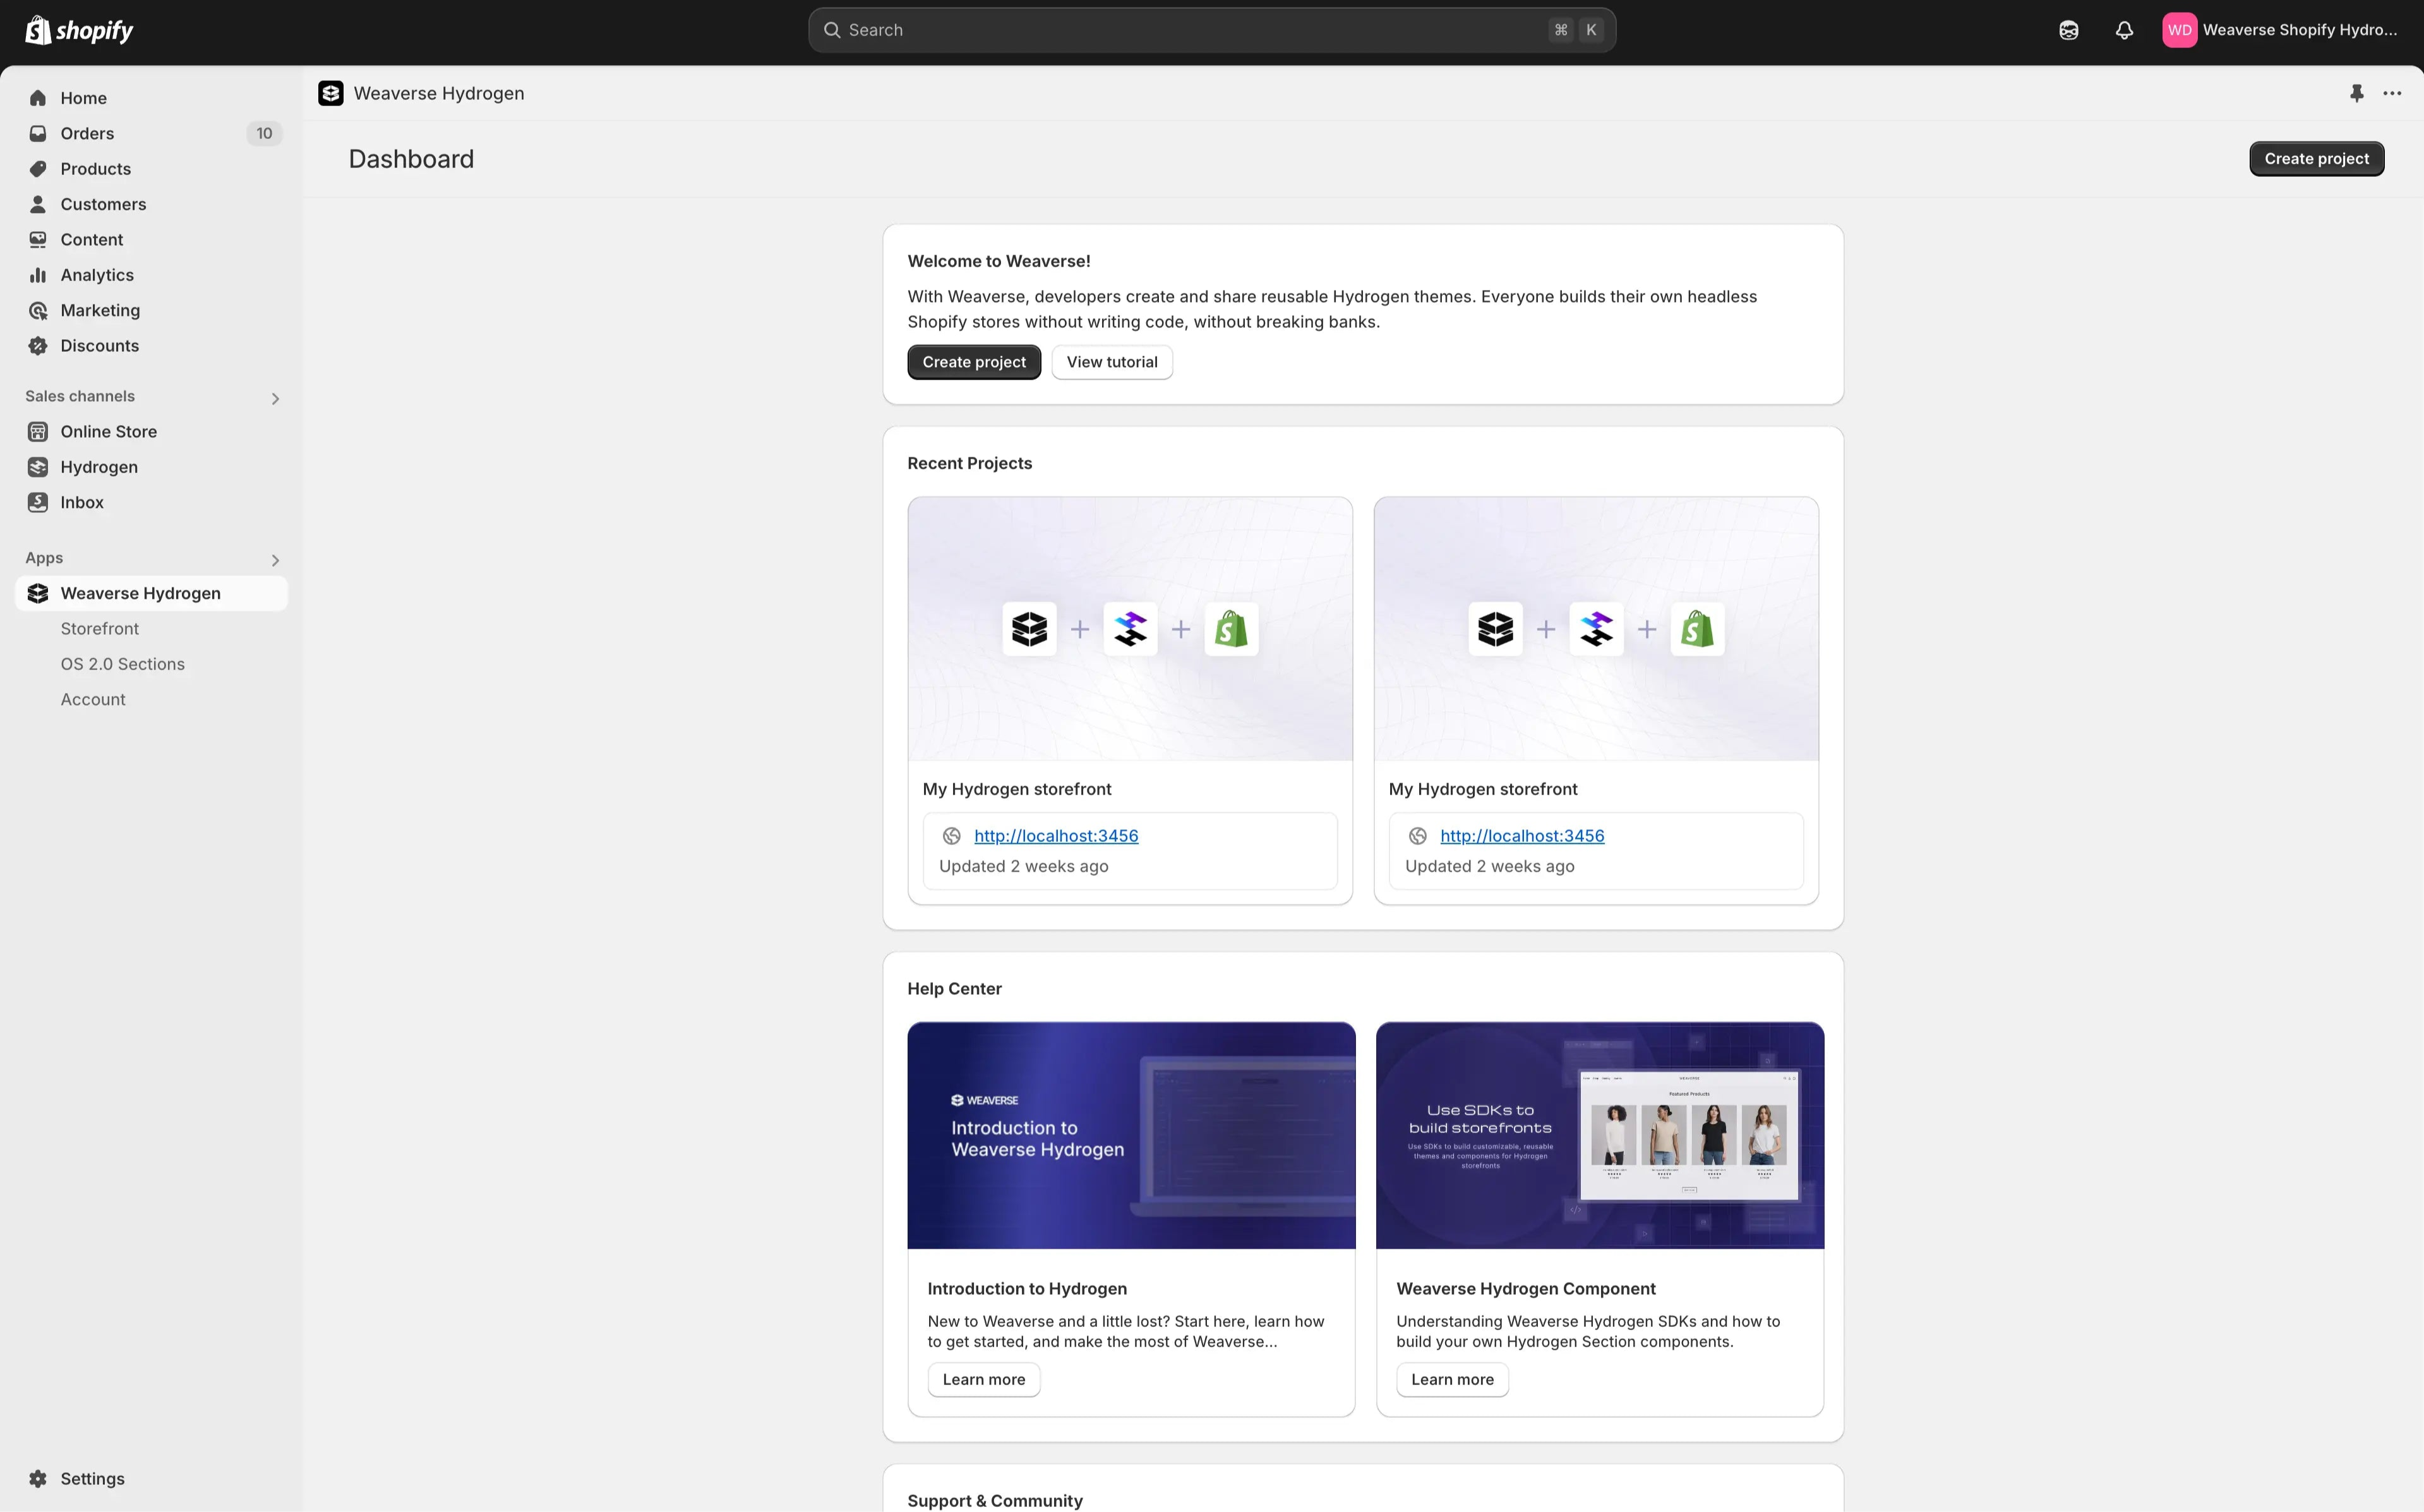Click the Help Center heading

pos(954,989)
